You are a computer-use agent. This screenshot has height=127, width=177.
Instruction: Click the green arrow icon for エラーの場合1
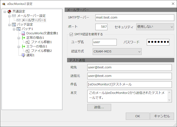(23, 46)
